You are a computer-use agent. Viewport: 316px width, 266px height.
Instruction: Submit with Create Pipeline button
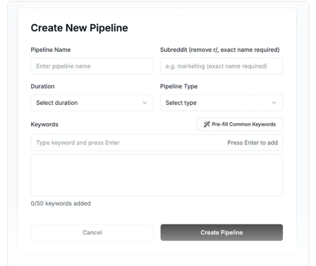(222, 233)
